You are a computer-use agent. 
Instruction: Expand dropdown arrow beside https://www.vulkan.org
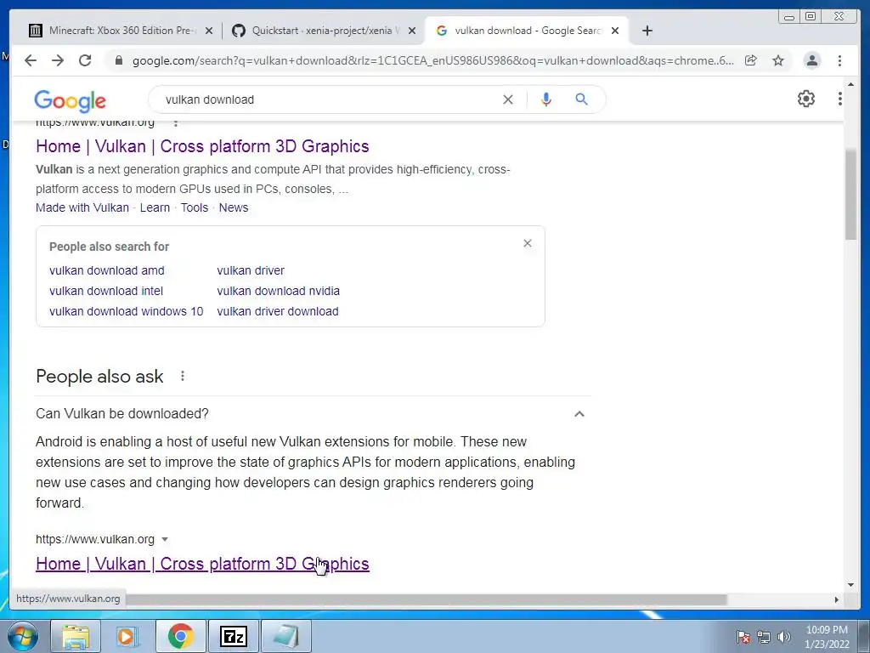pyautogui.click(x=165, y=539)
